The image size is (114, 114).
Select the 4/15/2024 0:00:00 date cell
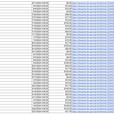click(40, 92)
